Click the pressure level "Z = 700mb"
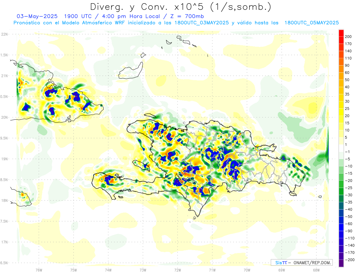Screen dimensions: 355x274 (x=187, y=16)
